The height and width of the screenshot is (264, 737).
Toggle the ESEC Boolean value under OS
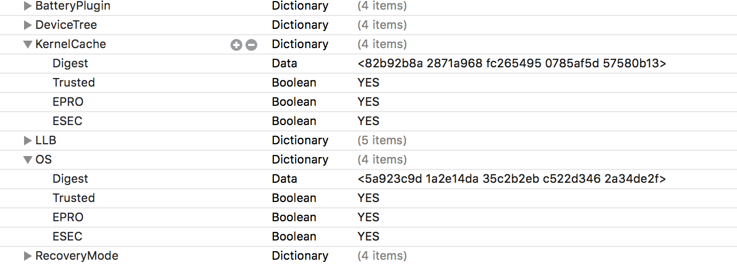coord(368,237)
